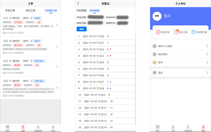
Task: Click the 开始时间 input field
Action: click(x=122, y=17)
